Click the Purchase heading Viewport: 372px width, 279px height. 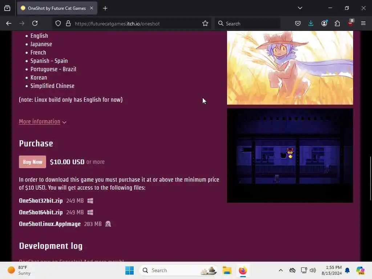click(36, 143)
